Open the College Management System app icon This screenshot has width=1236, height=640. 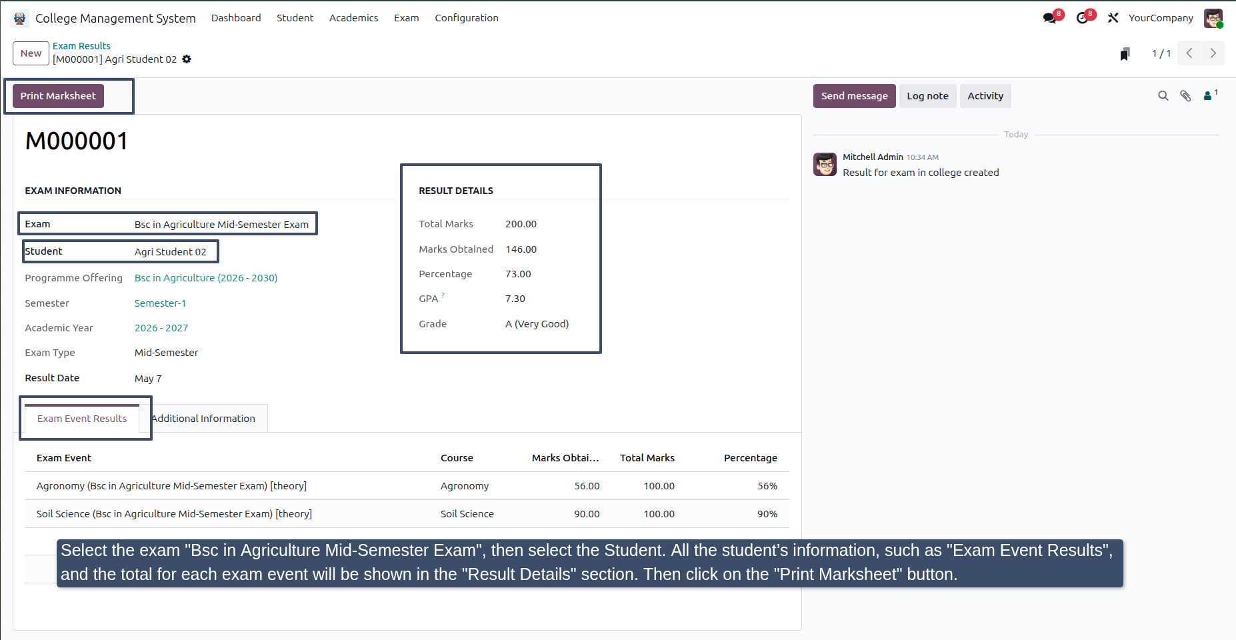tap(19, 18)
